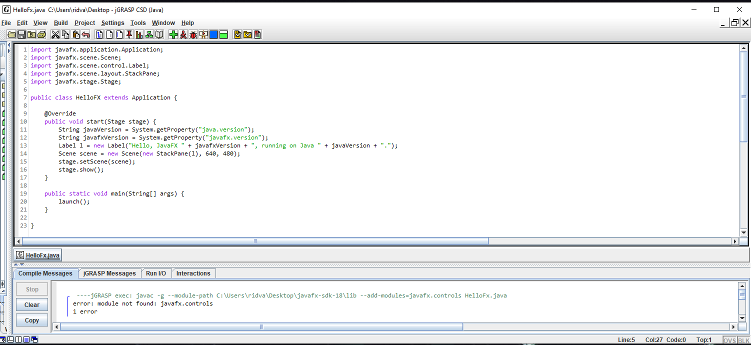
Task: Select the Interactions tab
Action: point(193,273)
